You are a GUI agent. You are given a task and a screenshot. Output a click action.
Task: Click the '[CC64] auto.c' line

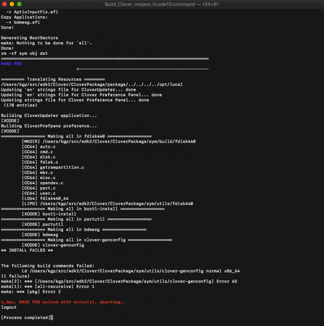[x=39, y=147]
